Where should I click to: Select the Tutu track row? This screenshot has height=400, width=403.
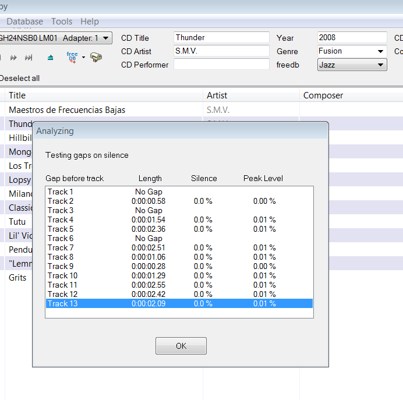(17, 221)
